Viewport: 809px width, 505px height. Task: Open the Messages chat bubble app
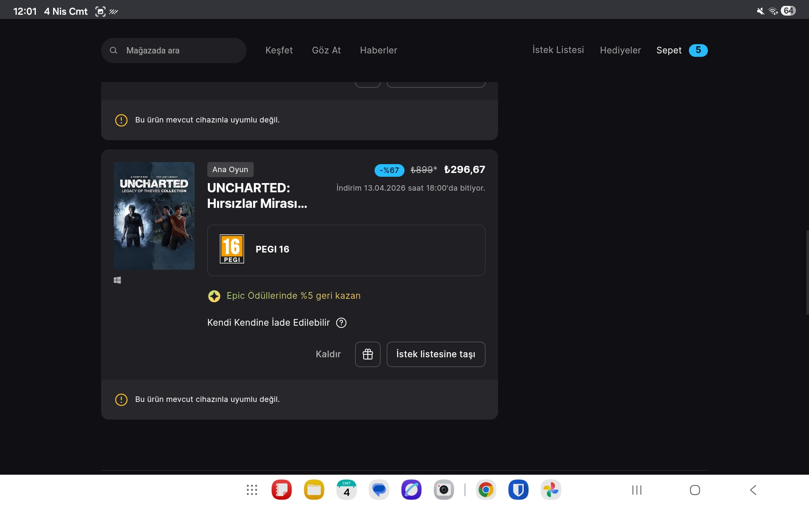click(x=379, y=490)
